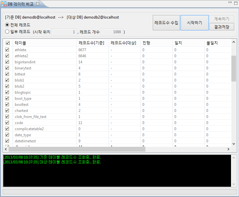Click the 시작하기 button
239x197 pixels.
[195, 23]
